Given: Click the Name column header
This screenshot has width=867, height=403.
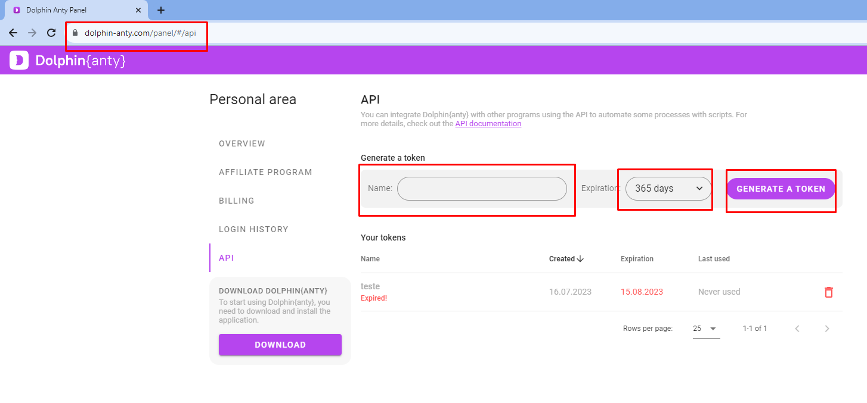Looking at the screenshot, I should click(370, 259).
